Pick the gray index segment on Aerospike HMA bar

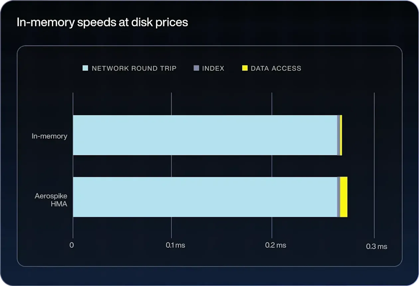(x=339, y=197)
